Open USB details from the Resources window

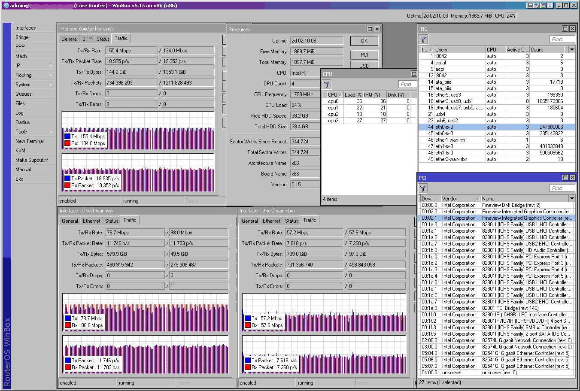click(x=364, y=66)
